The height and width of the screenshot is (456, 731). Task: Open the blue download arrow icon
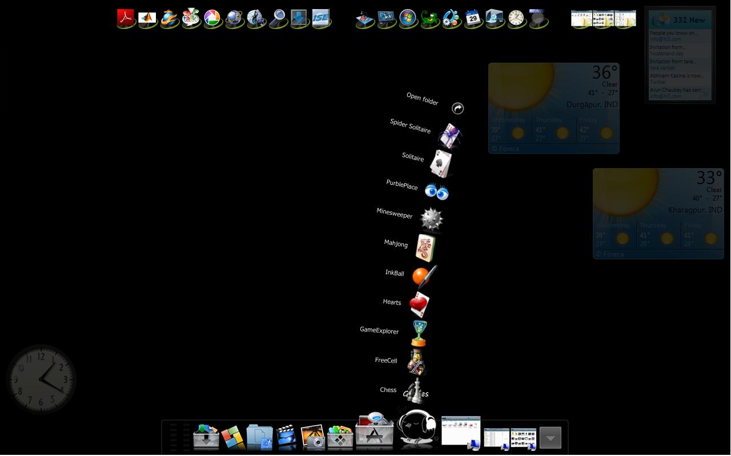tap(299, 18)
